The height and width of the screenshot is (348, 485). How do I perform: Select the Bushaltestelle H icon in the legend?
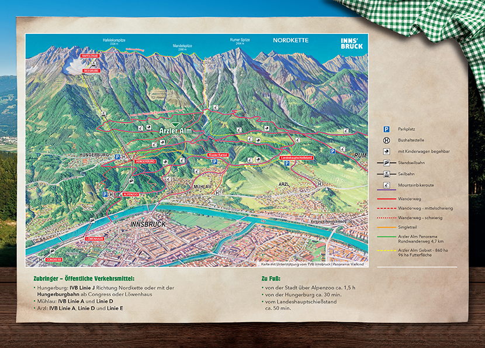386,140
